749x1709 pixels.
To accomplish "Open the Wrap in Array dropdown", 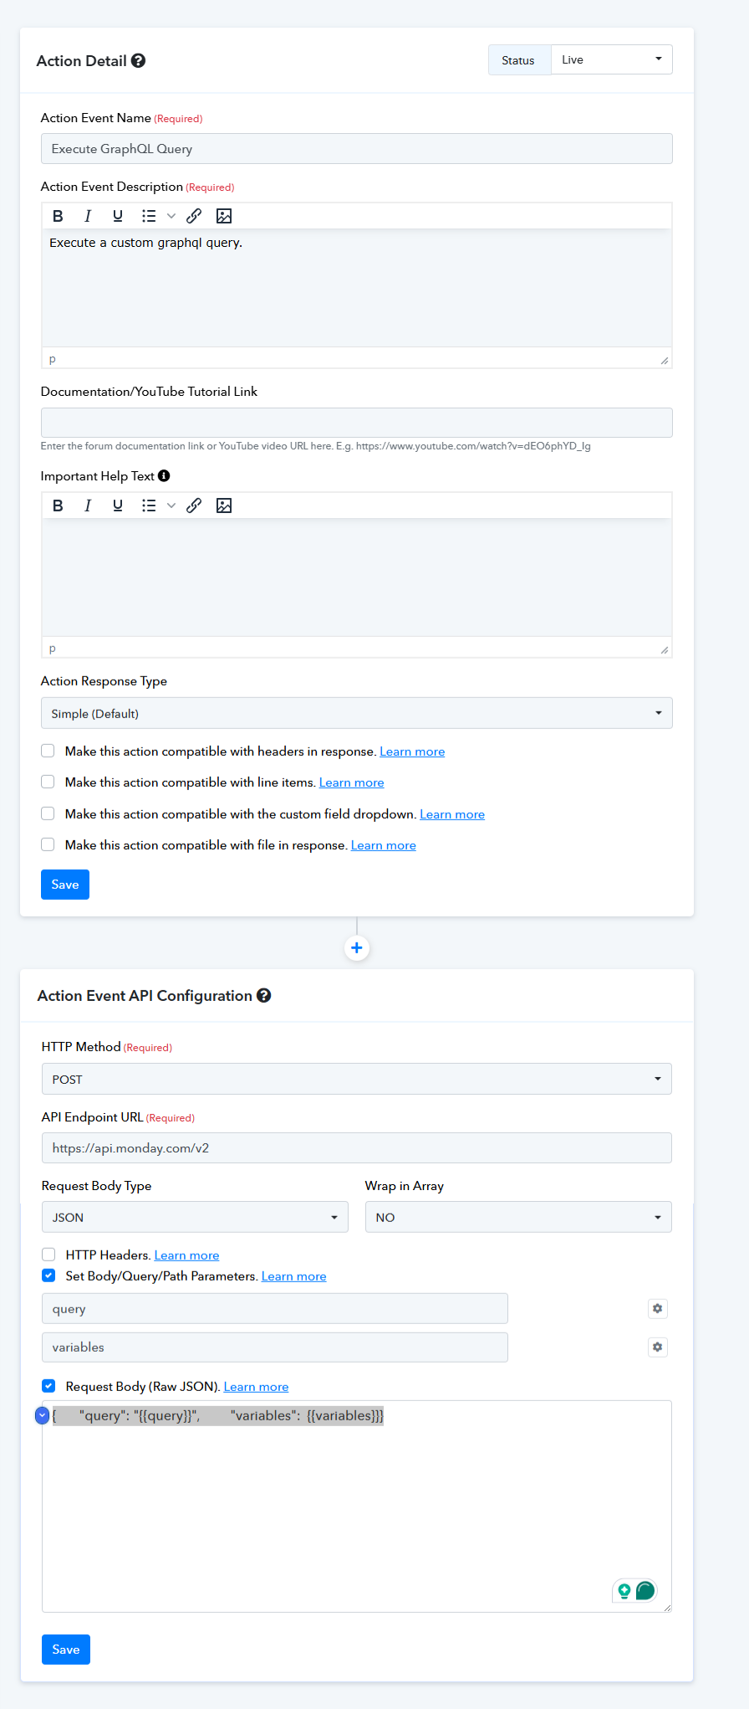I will [517, 1218].
